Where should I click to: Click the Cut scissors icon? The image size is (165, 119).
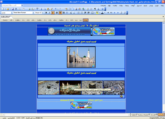(x=42, y=9)
